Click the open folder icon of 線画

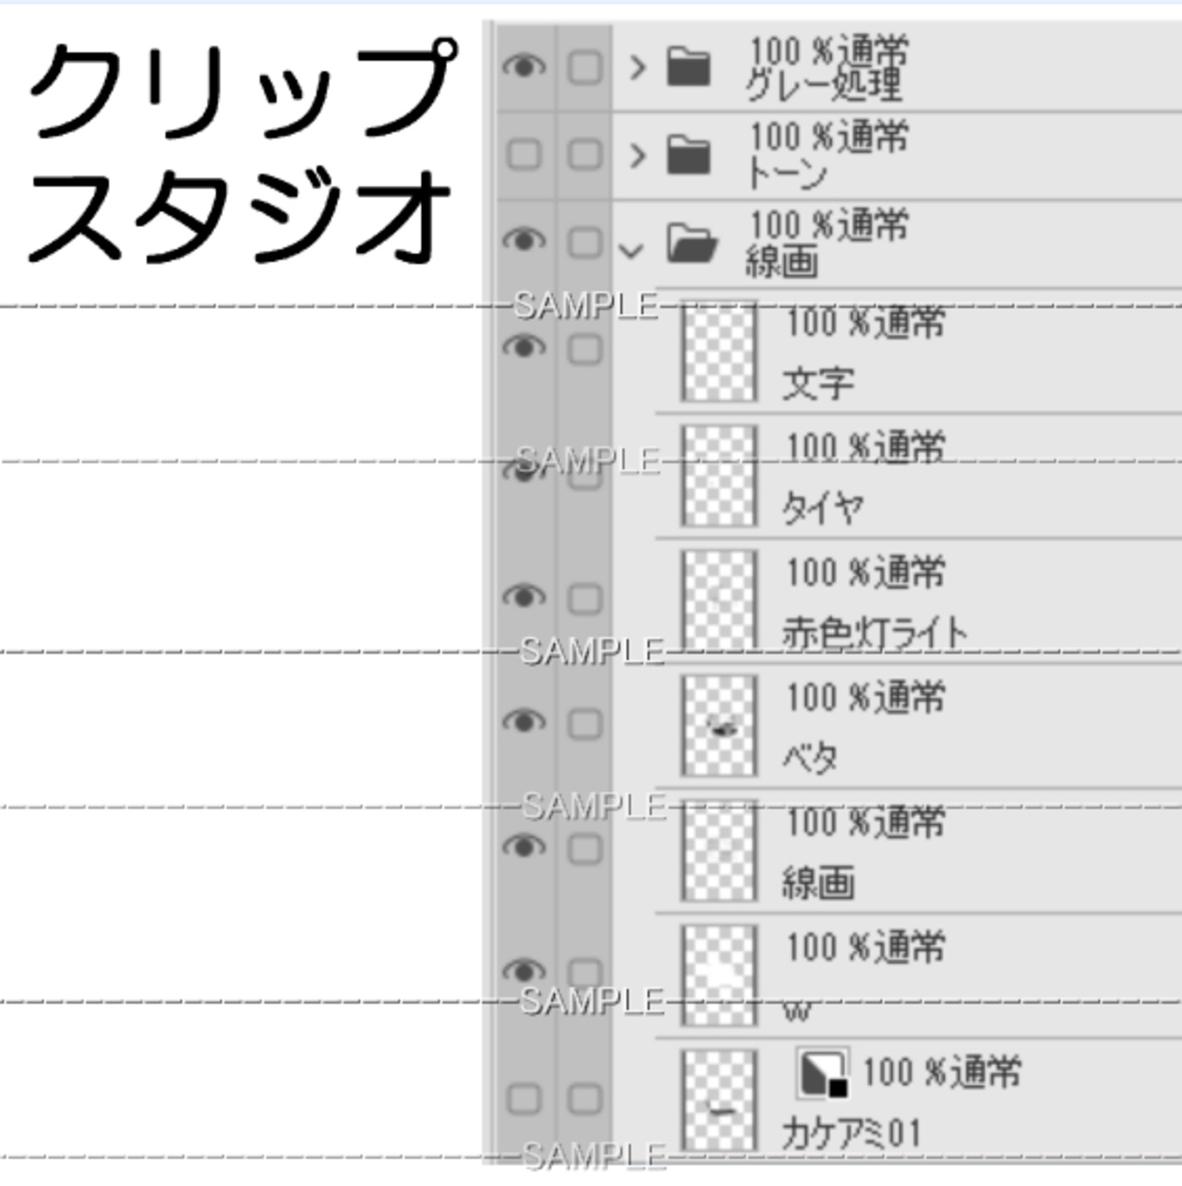(692, 243)
